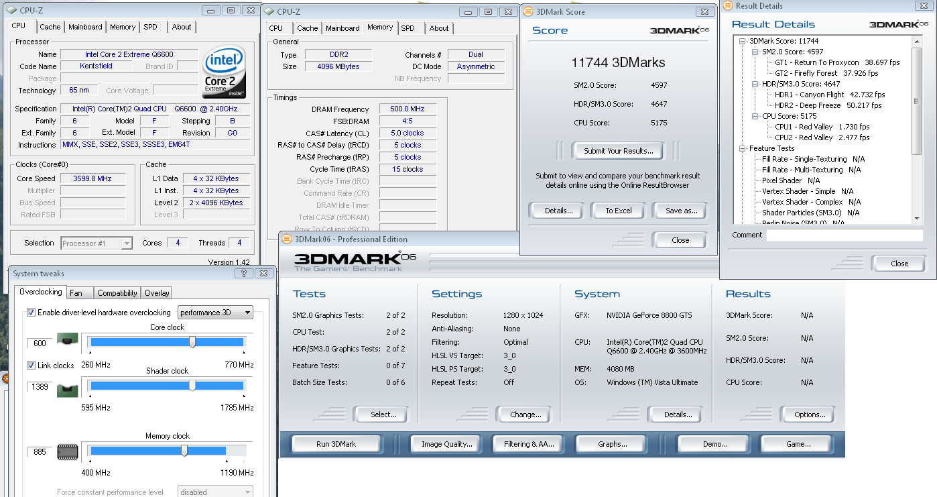
Task: Click the Result Details window title icon
Action: [728, 6]
